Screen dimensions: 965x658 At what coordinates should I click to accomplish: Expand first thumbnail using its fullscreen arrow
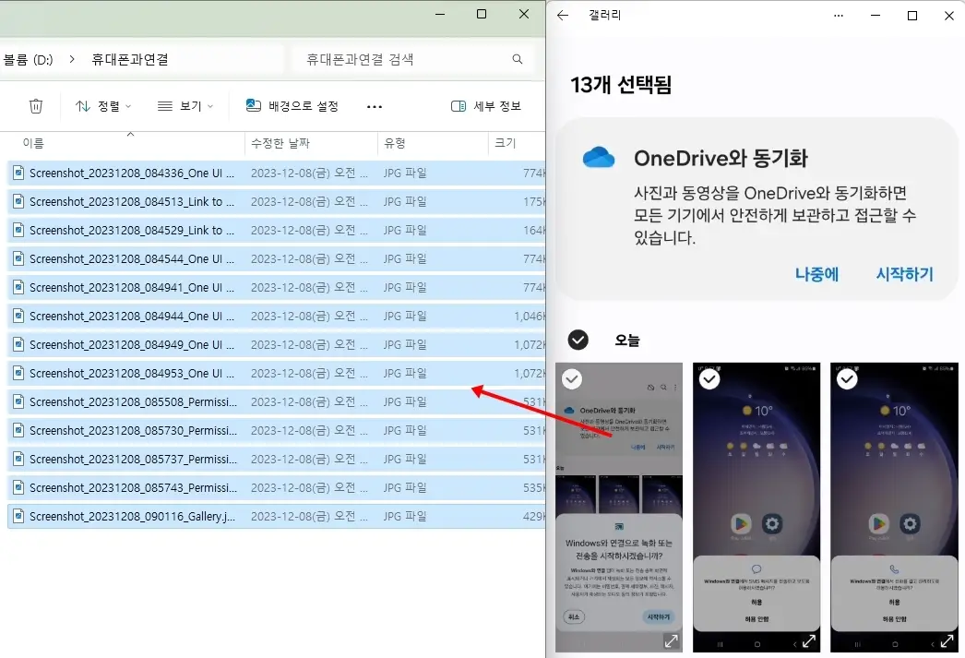point(672,640)
